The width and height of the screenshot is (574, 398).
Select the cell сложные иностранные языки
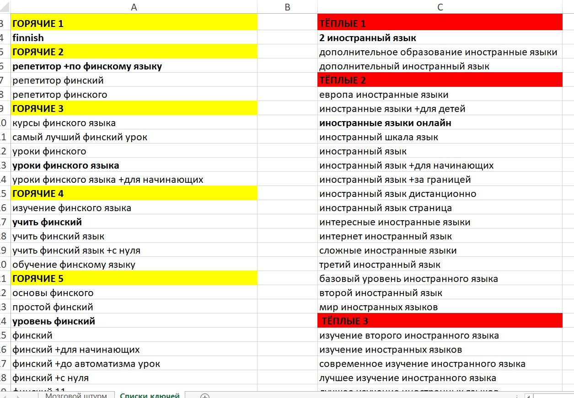[x=440, y=250]
